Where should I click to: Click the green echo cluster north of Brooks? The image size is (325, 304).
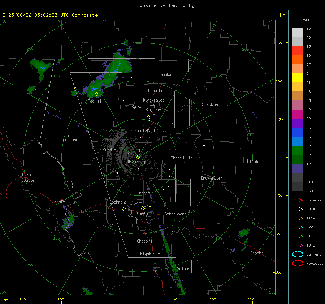tap(244, 233)
